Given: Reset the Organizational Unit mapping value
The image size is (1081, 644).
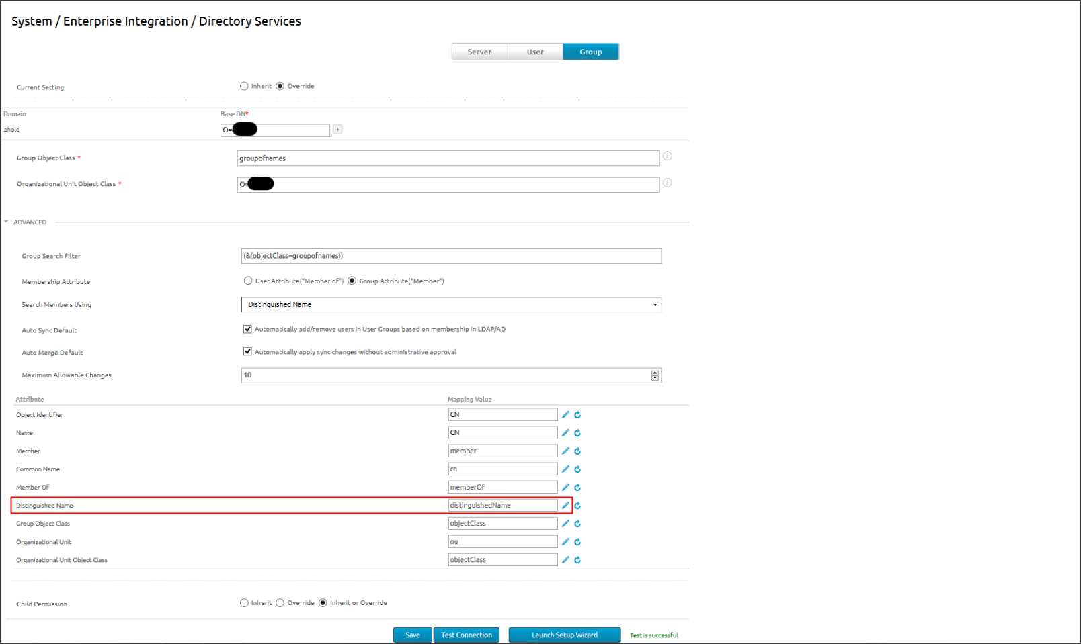Looking at the screenshot, I should tap(577, 542).
